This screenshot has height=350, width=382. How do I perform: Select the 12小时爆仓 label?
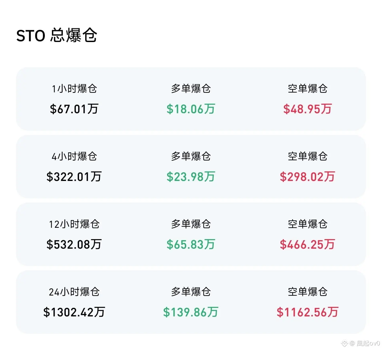point(74,224)
